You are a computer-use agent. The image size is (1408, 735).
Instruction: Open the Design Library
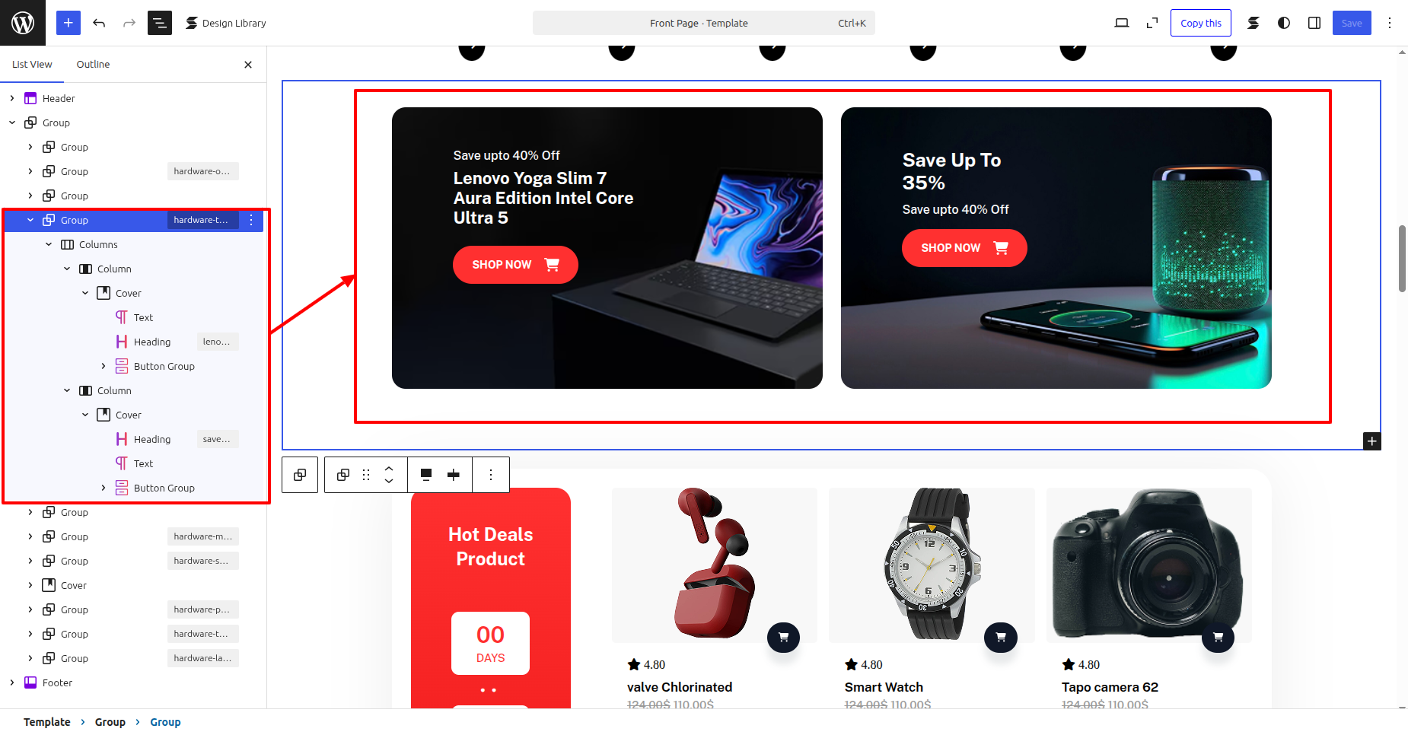click(x=226, y=23)
